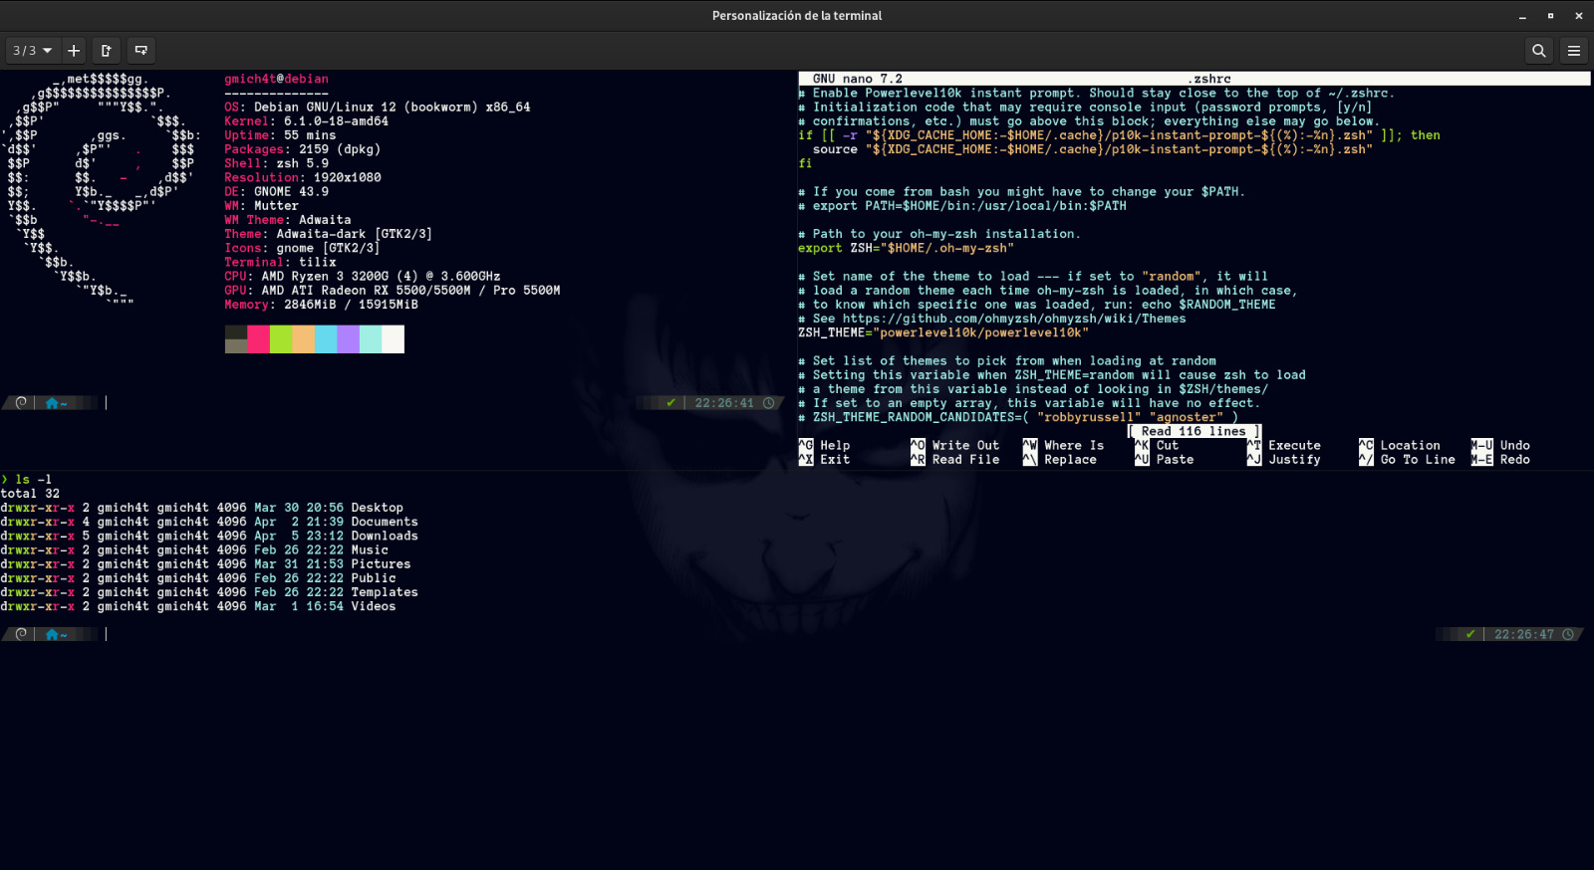Click the 'Memory: 2846MiB' line

click(321, 305)
